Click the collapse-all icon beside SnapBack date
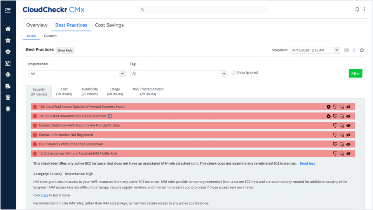This screenshot has height=210, width=373. pyautogui.click(x=354, y=50)
